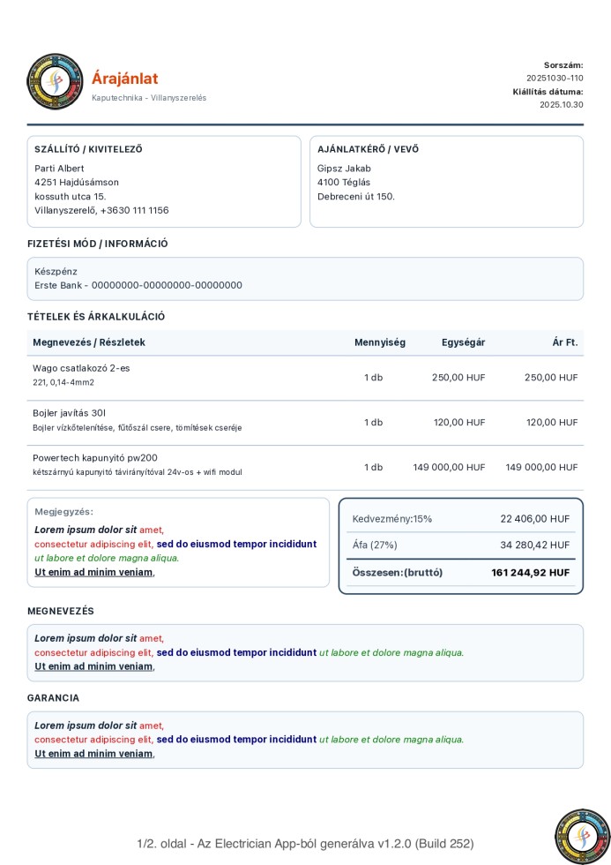Click the Megnevezés / Részletek column header
Viewport: 611px width, 865px height.
(x=89, y=342)
